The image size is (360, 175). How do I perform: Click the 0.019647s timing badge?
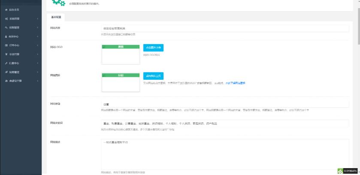pyautogui.click(x=351, y=171)
